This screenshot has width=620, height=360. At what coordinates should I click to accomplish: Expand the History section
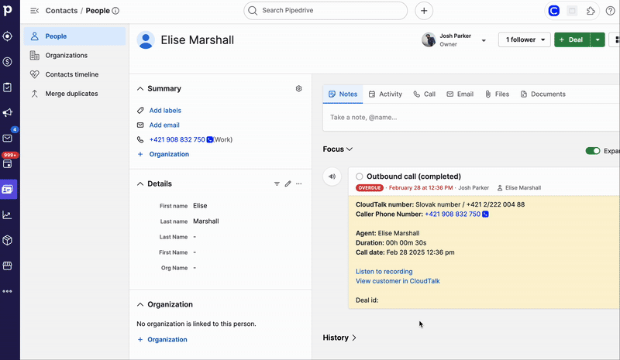[339, 338]
